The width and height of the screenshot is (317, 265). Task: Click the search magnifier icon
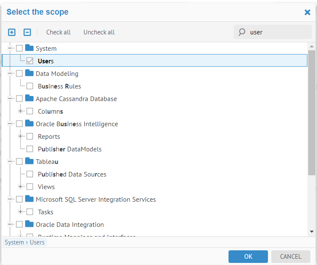[x=242, y=32]
